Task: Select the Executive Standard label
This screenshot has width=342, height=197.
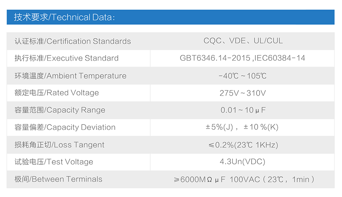Action: [66, 58]
